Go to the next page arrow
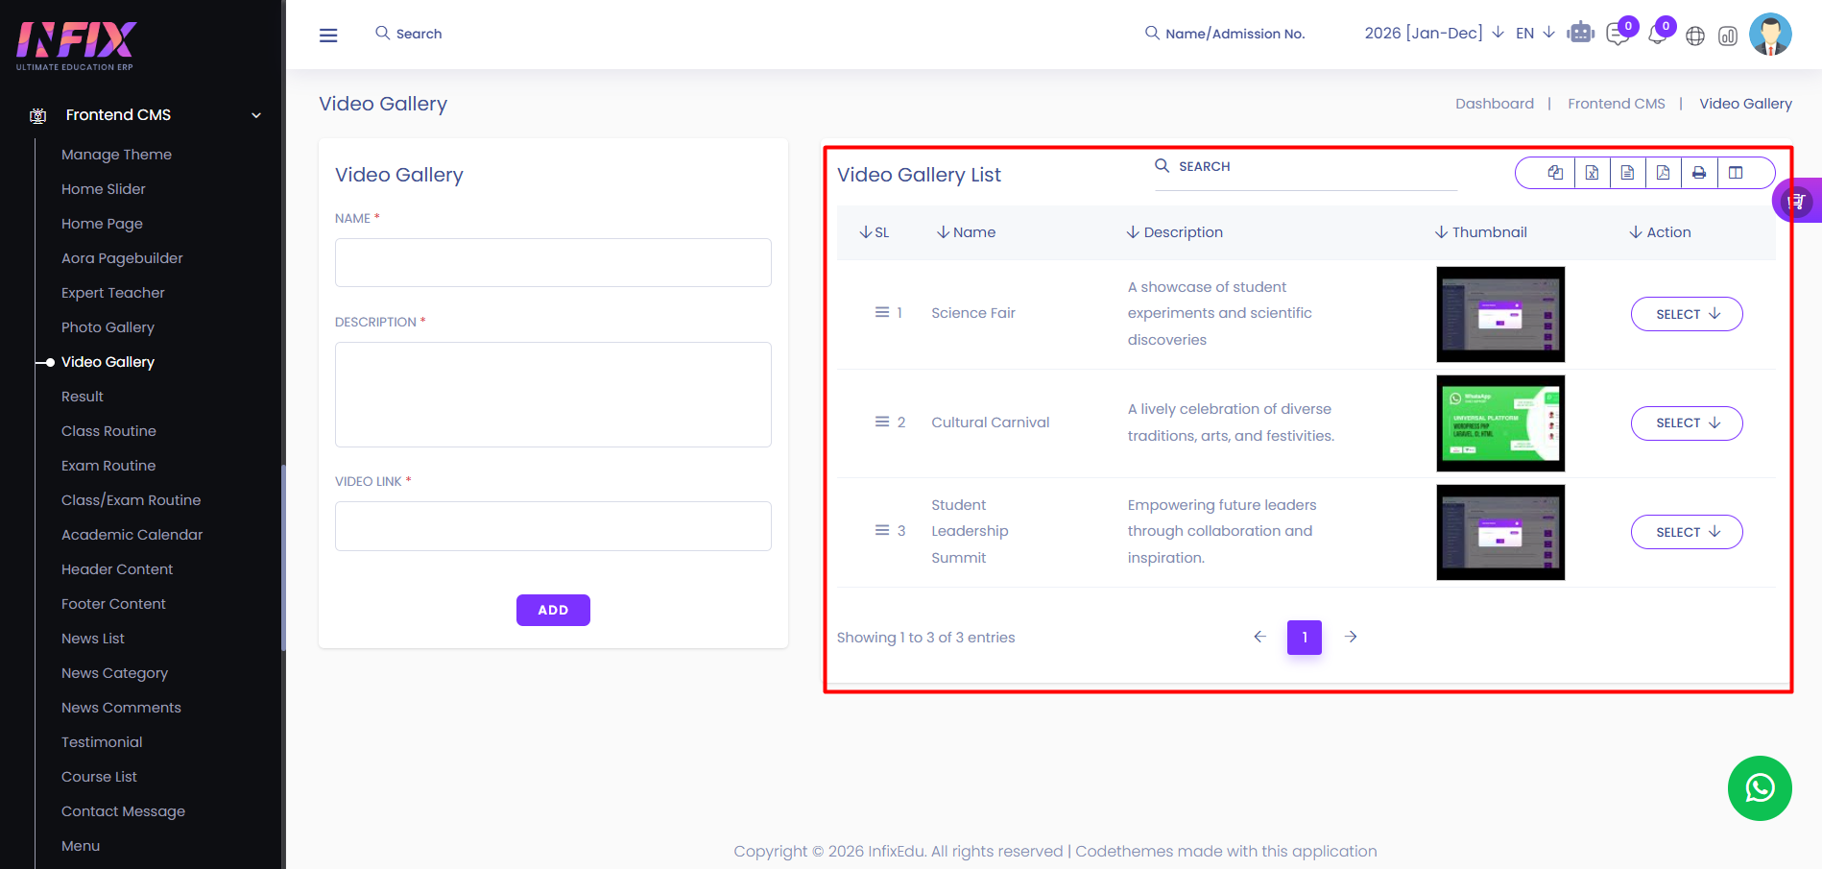This screenshot has height=869, width=1822. tap(1351, 637)
